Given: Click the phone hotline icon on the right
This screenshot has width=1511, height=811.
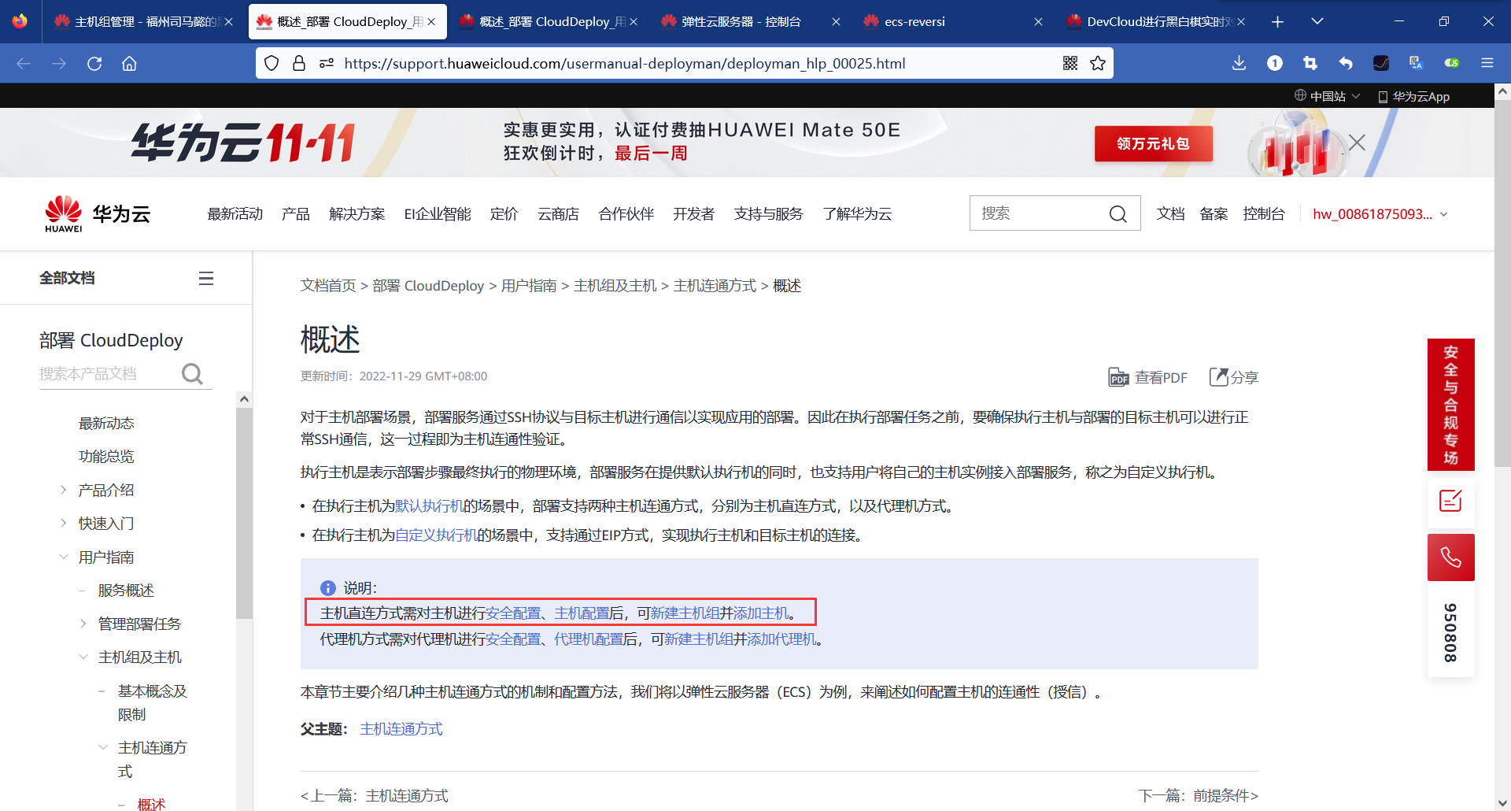Looking at the screenshot, I should click(x=1451, y=557).
